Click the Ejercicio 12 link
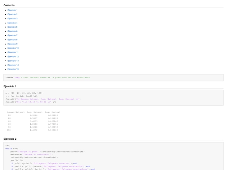 [x=13, y=57]
